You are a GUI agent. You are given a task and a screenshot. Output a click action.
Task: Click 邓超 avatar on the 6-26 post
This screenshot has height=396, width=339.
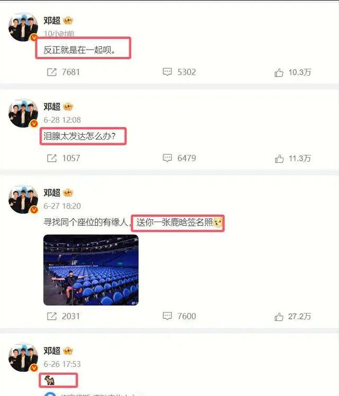(23, 357)
